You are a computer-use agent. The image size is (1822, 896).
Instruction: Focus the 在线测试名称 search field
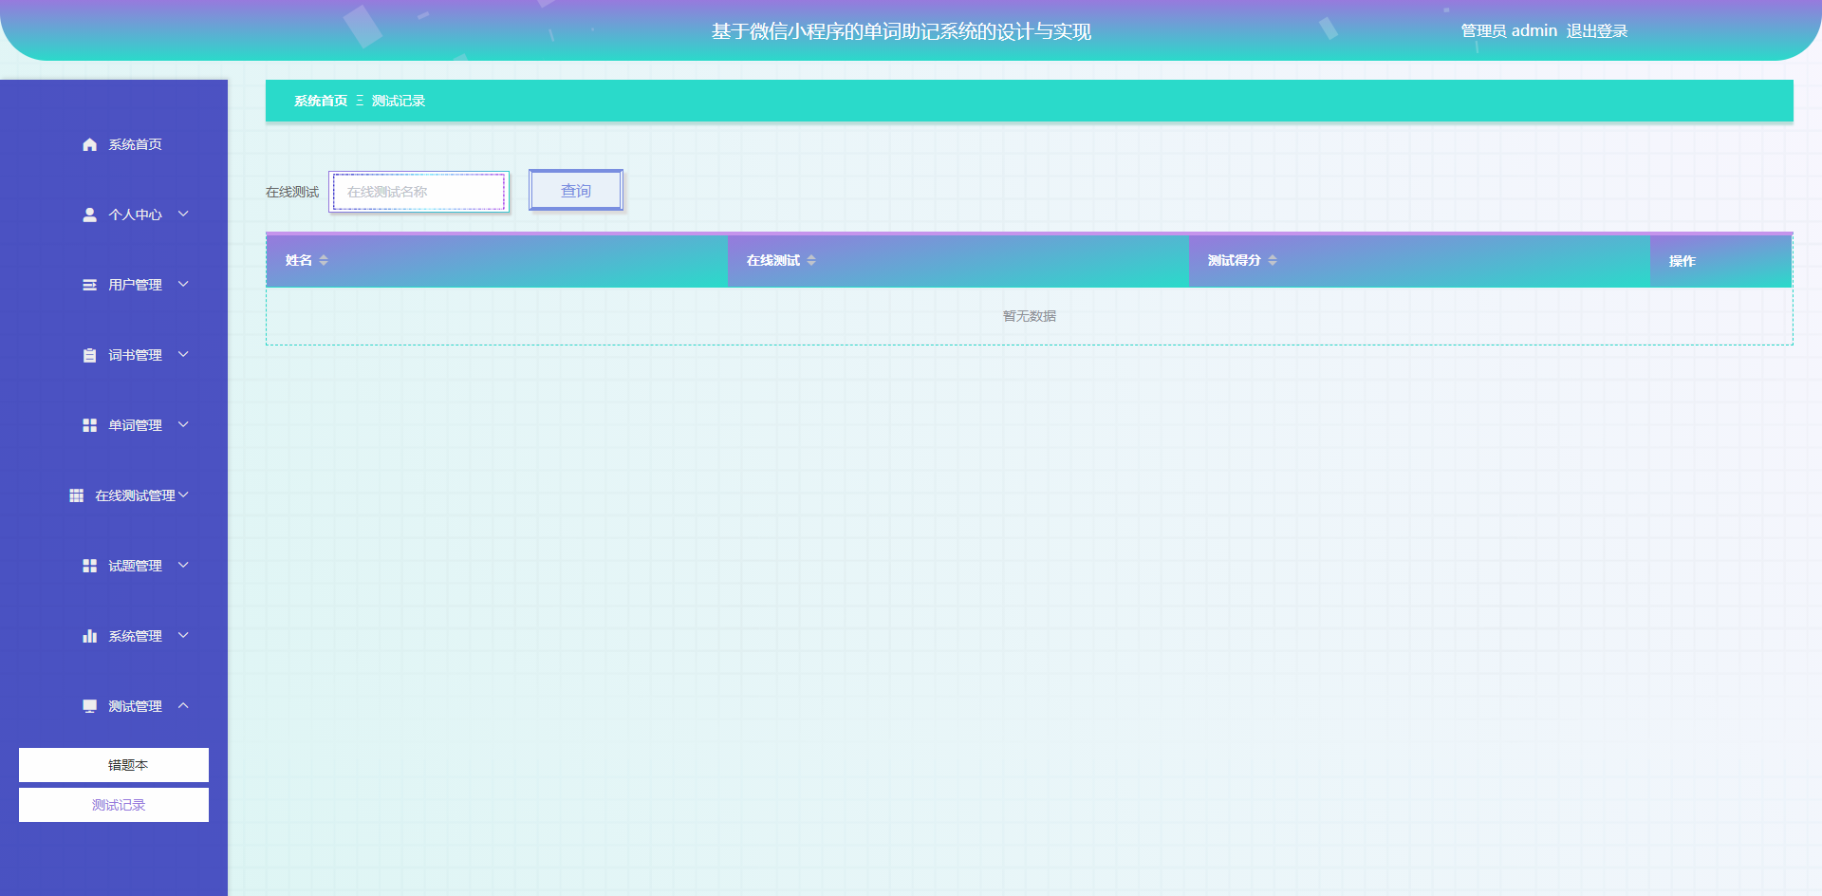[x=418, y=192]
